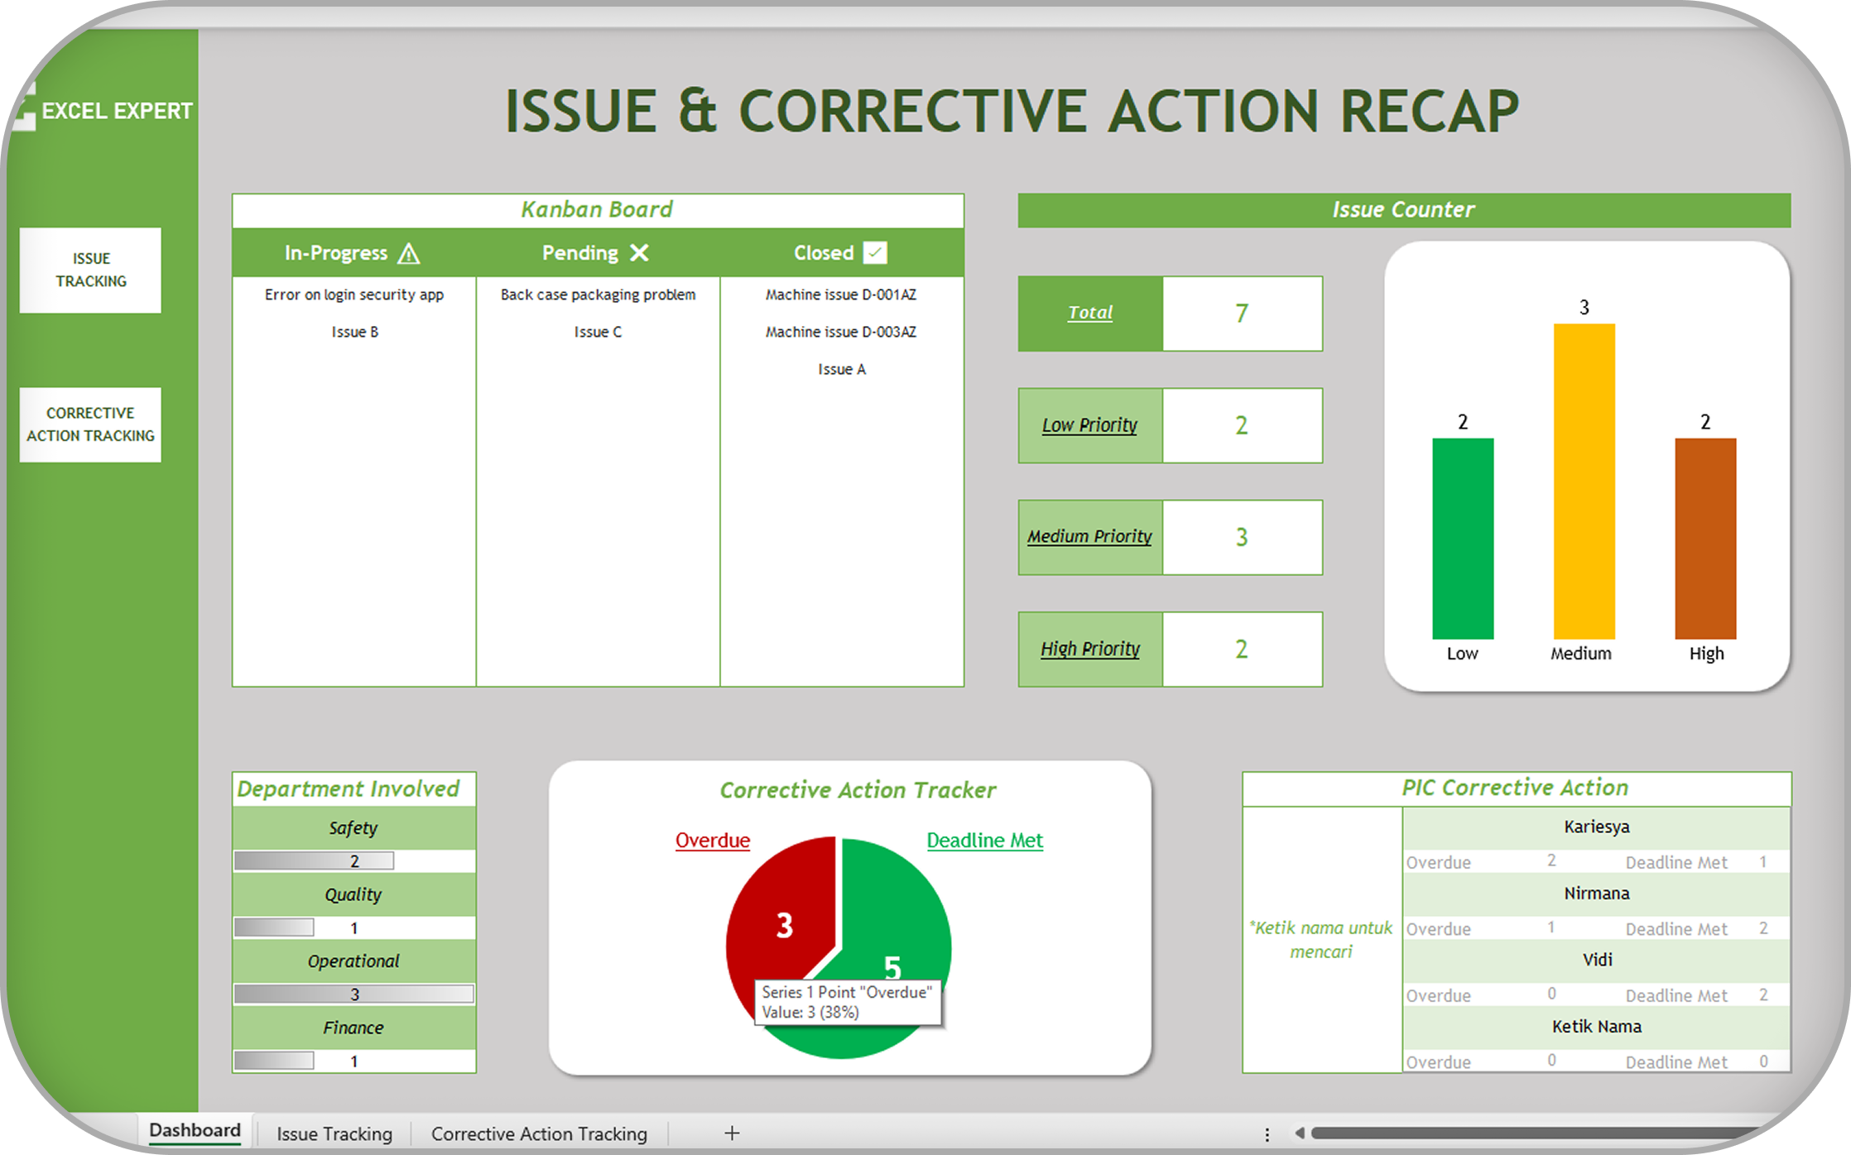The width and height of the screenshot is (1851, 1155).
Task: Click the yellow Medium bar in chart
Action: 1584,480
